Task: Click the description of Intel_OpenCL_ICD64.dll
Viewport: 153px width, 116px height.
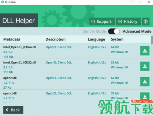Action: 59,47
